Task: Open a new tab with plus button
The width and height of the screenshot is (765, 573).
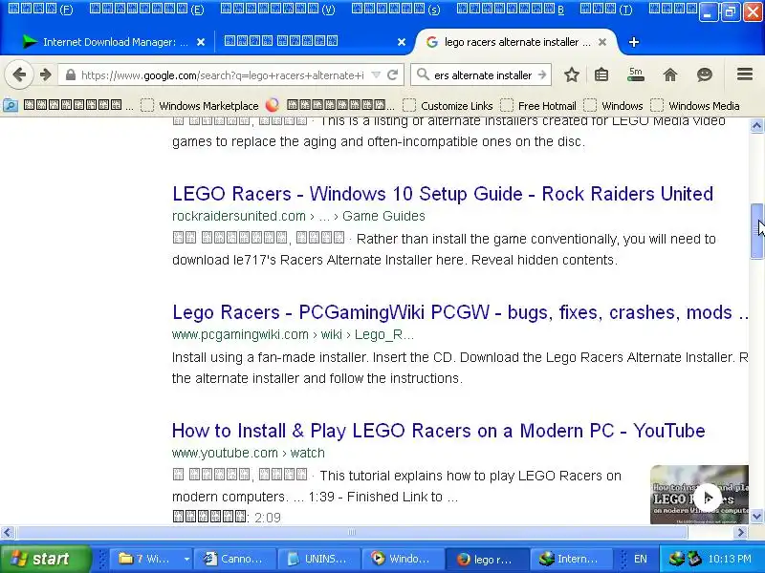Action: [x=633, y=42]
